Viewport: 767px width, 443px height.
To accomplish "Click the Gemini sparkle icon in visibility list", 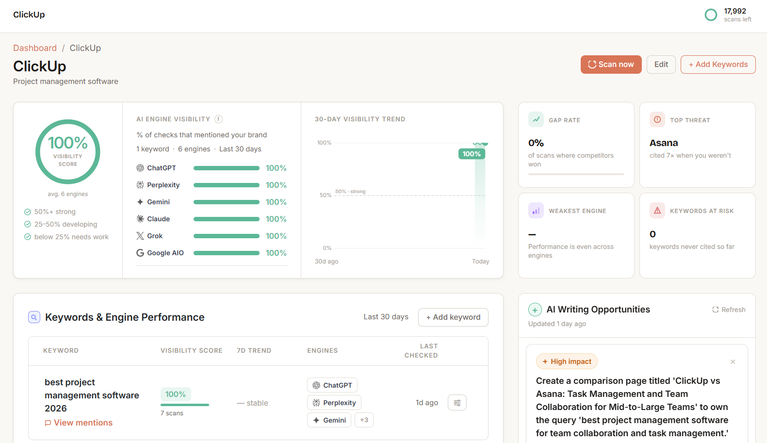I will point(140,202).
